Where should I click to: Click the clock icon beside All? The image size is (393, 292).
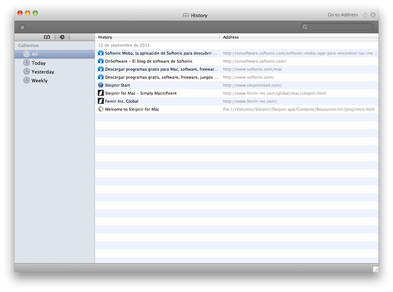pyautogui.click(x=27, y=54)
